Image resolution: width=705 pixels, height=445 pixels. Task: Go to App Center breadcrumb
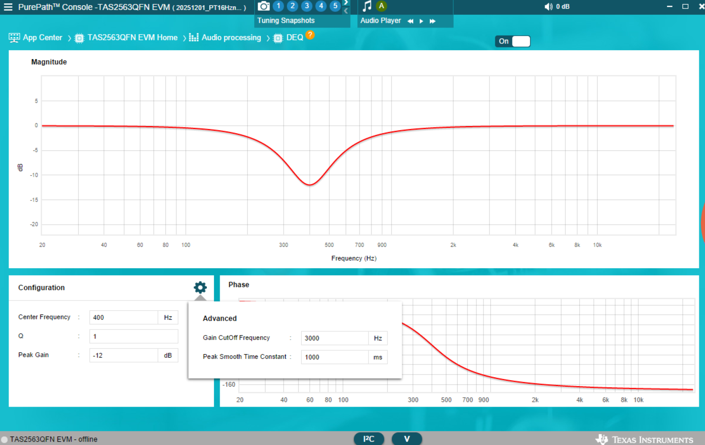pyautogui.click(x=43, y=37)
